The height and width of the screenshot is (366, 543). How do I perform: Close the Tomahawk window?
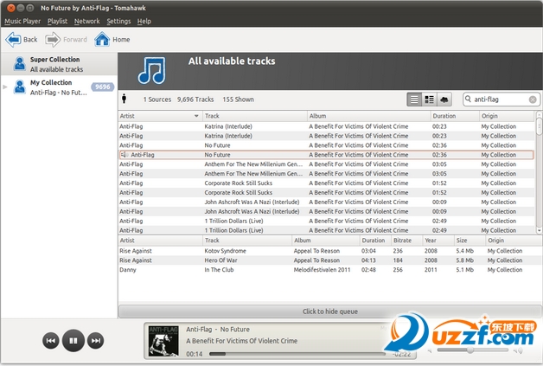[11, 8]
